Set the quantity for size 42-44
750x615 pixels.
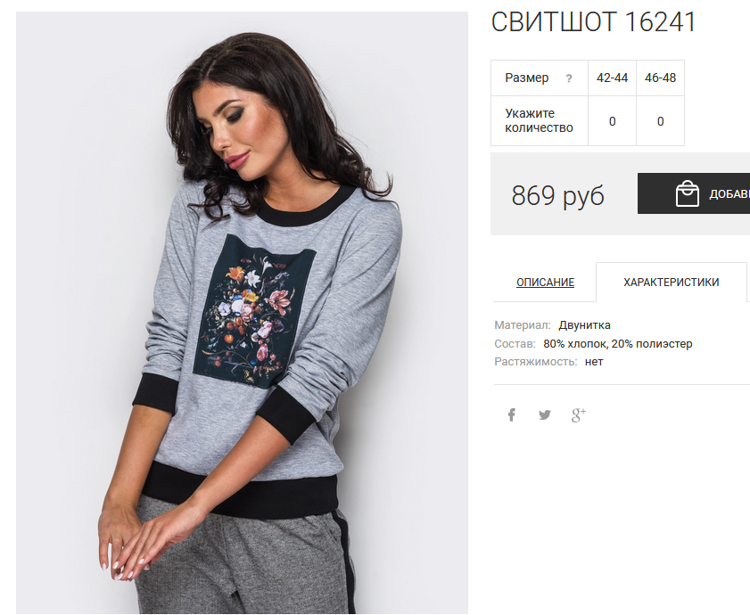(612, 121)
